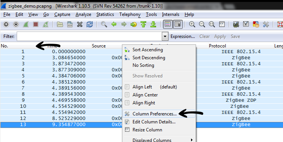Image resolution: width=283 pixels, height=142 pixels.
Task: Open the Capture menu
Action: pos(62,14)
